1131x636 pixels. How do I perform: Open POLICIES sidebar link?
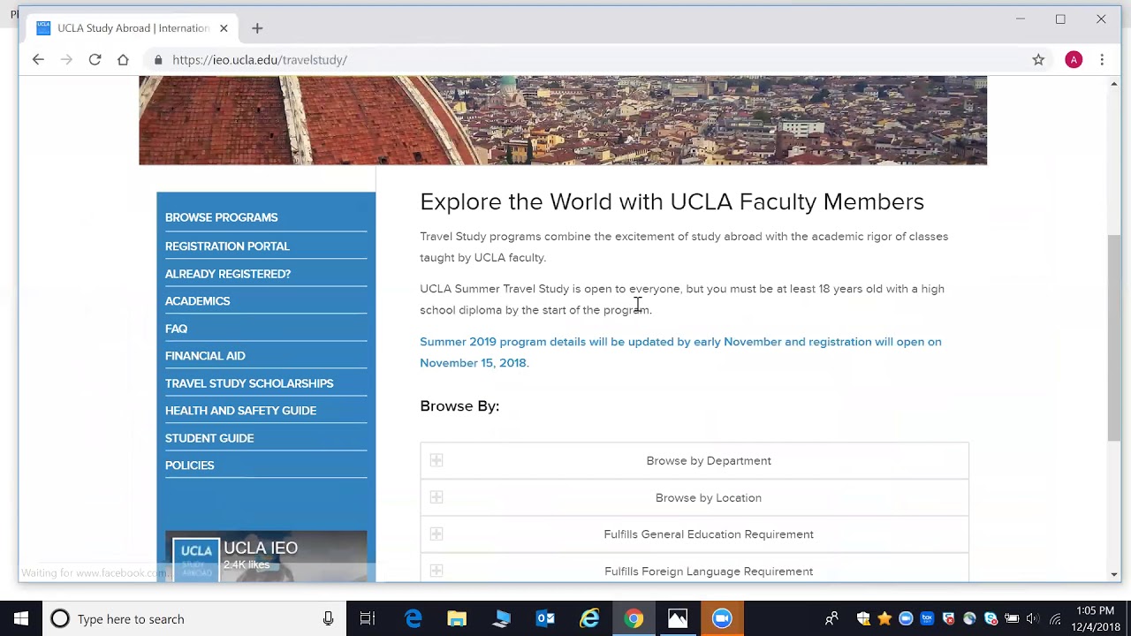click(189, 466)
